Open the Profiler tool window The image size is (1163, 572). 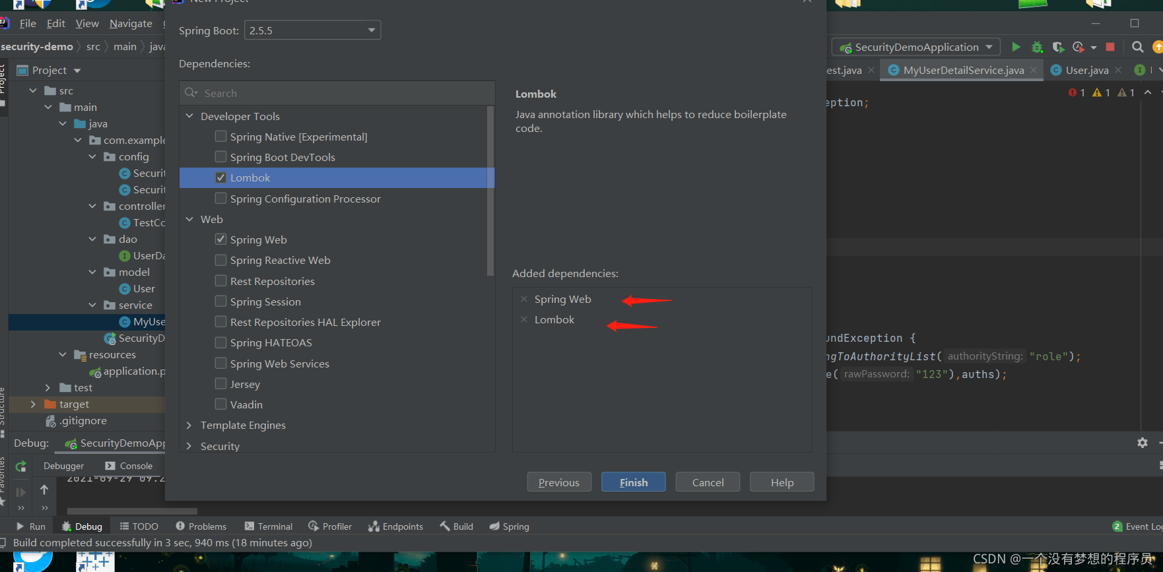(x=329, y=526)
